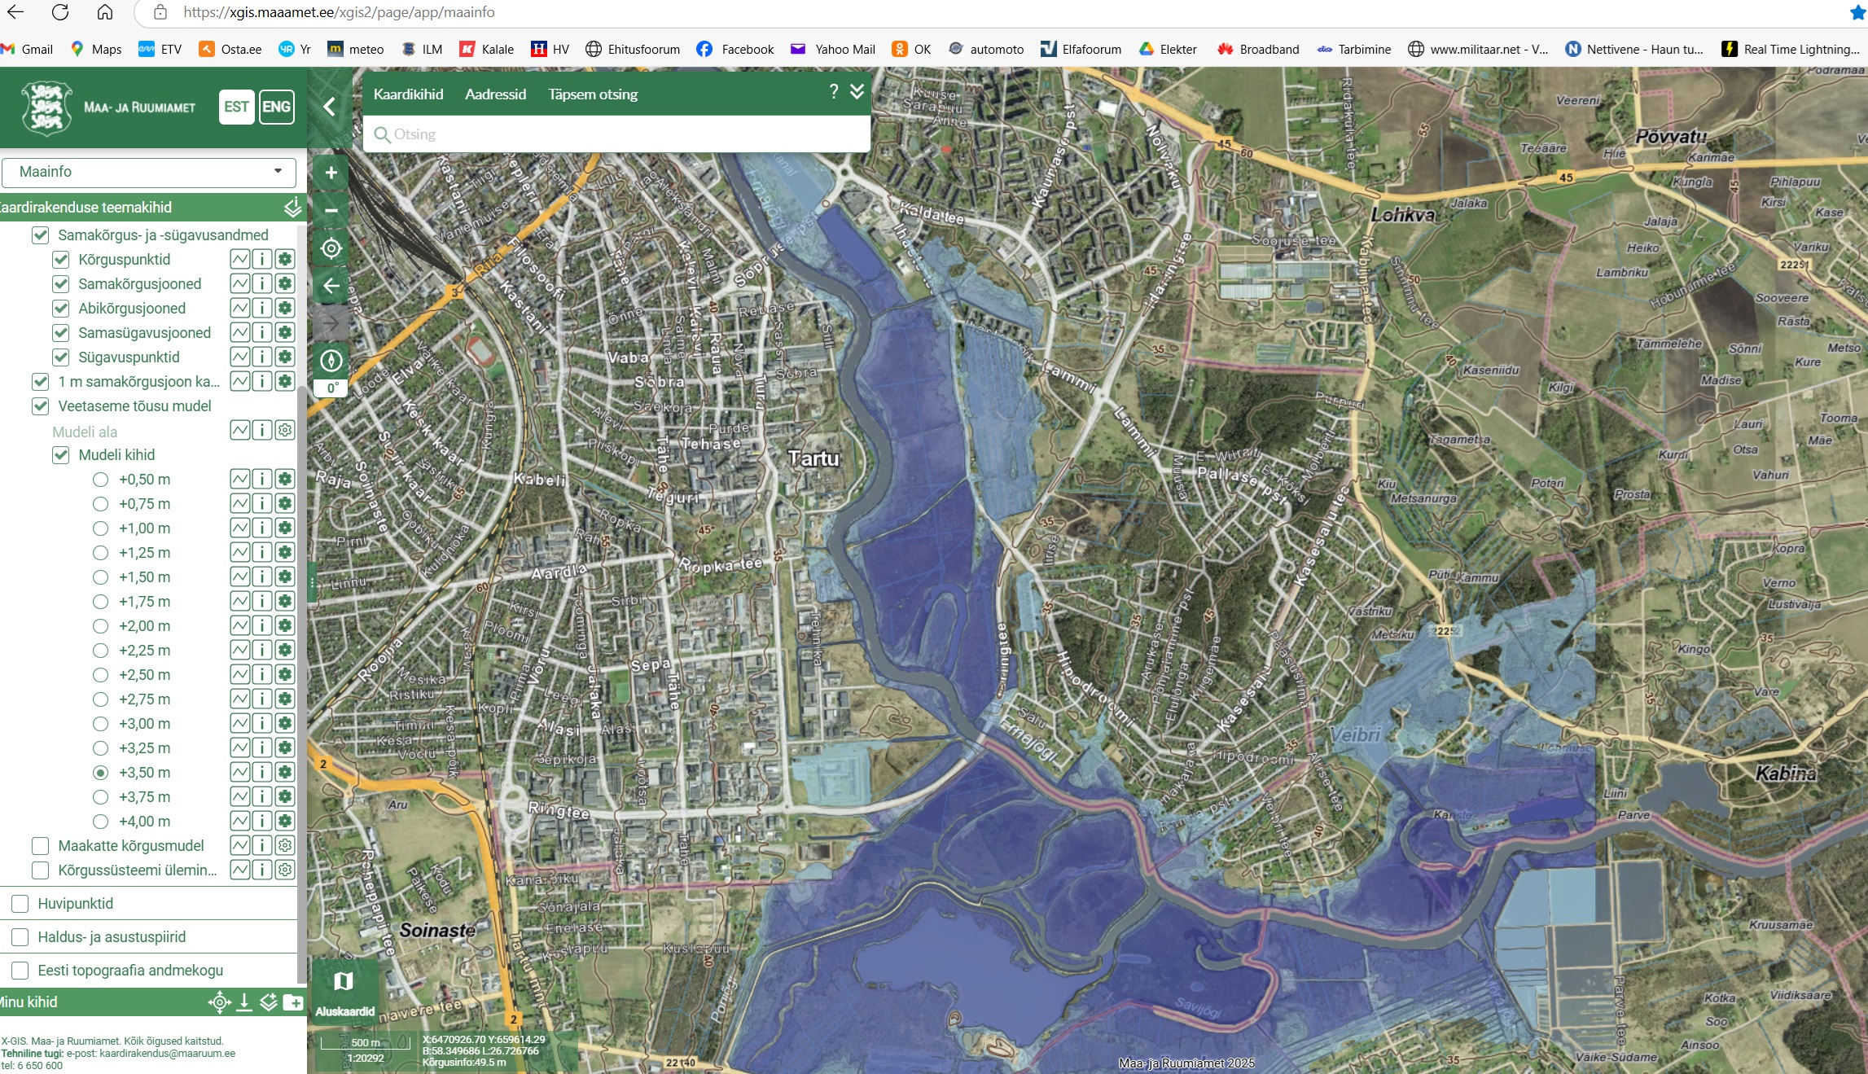The image size is (1868, 1074).
Task: Zoom out with the map minus button
Action: point(331,210)
